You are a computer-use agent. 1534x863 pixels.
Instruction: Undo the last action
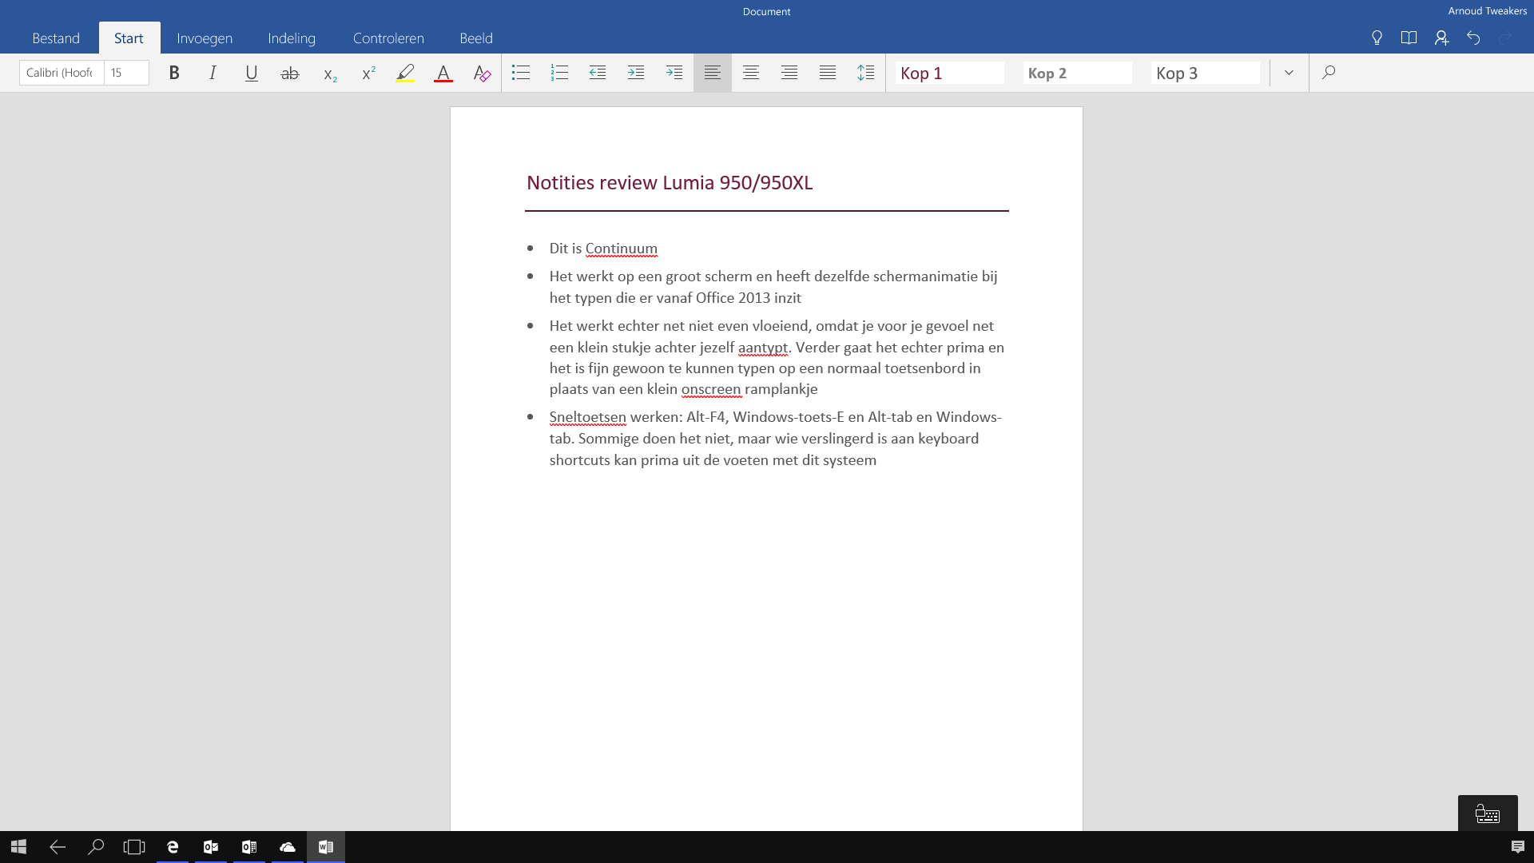pos(1473,38)
